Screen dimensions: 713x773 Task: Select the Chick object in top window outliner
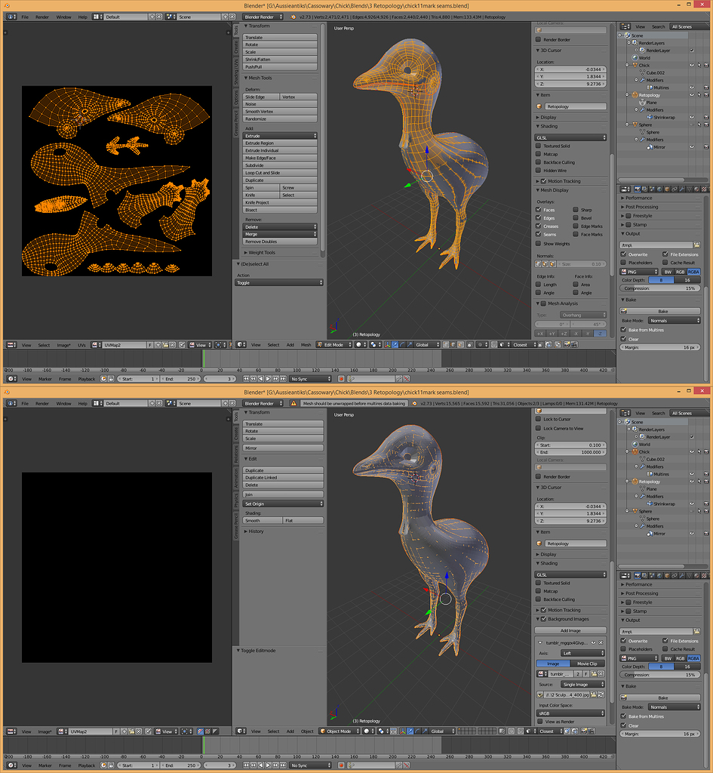point(644,65)
